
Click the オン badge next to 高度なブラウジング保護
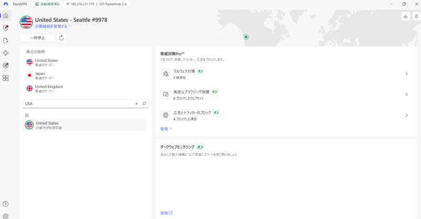215,92
